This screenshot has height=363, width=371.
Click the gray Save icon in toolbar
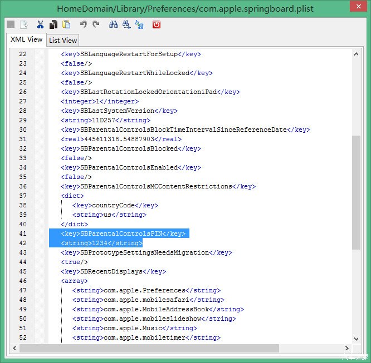click(x=11, y=24)
